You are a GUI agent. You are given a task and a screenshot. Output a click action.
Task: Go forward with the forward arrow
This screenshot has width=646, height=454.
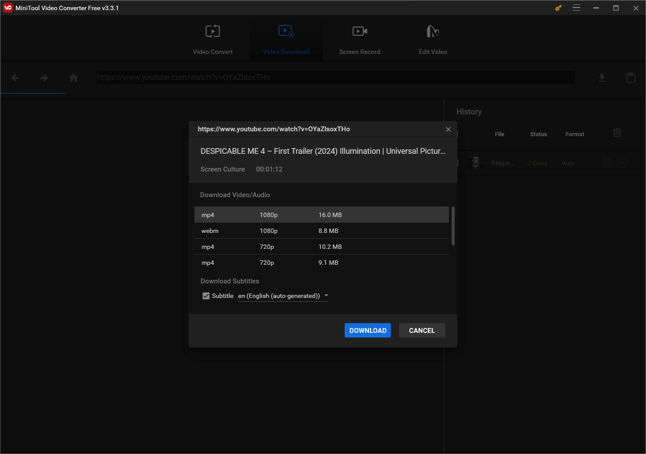44,78
